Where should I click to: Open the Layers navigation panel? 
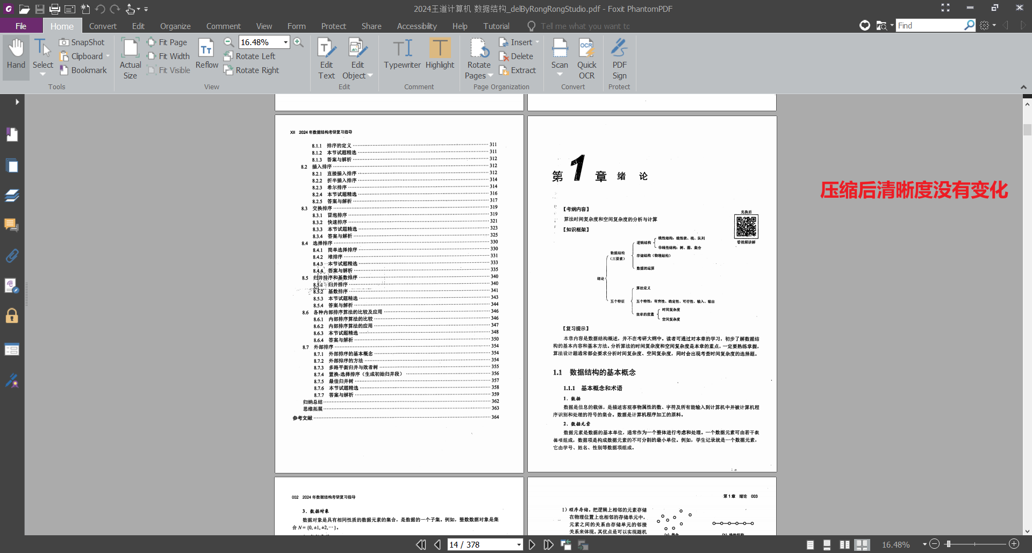[x=12, y=196]
